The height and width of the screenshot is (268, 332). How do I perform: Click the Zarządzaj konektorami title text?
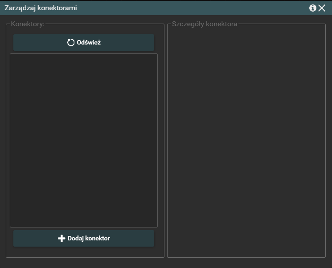tap(37, 8)
